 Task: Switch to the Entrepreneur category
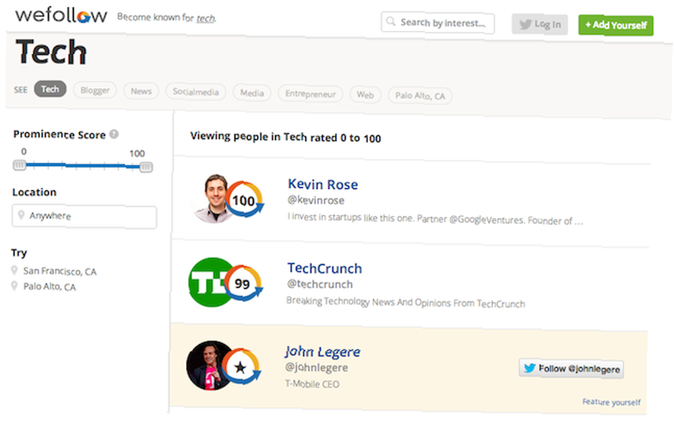pos(310,94)
